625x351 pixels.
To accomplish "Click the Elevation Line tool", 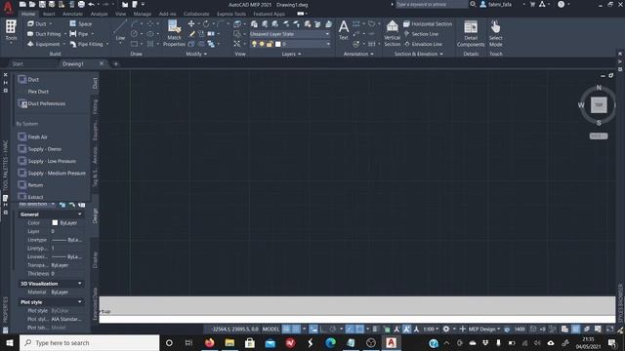I will pos(423,44).
